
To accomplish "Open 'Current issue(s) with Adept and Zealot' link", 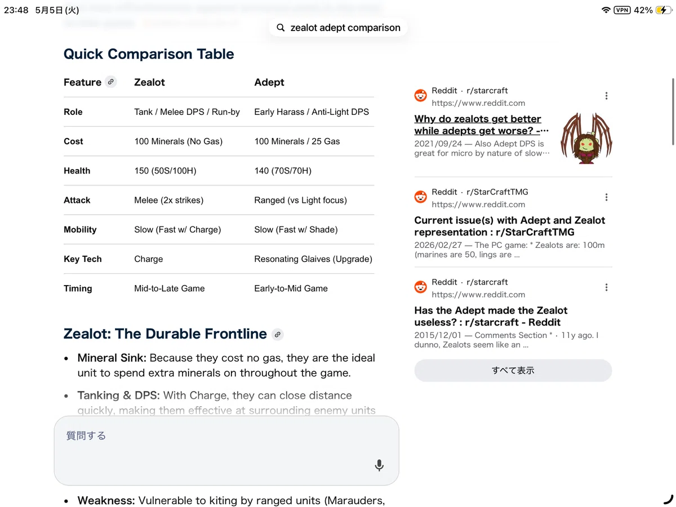I will coord(510,226).
